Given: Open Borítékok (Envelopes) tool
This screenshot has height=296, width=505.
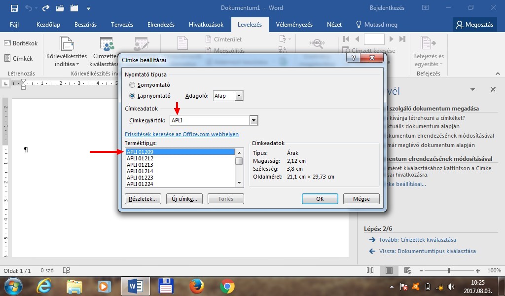Looking at the screenshot, I should [x=21, y=43].
